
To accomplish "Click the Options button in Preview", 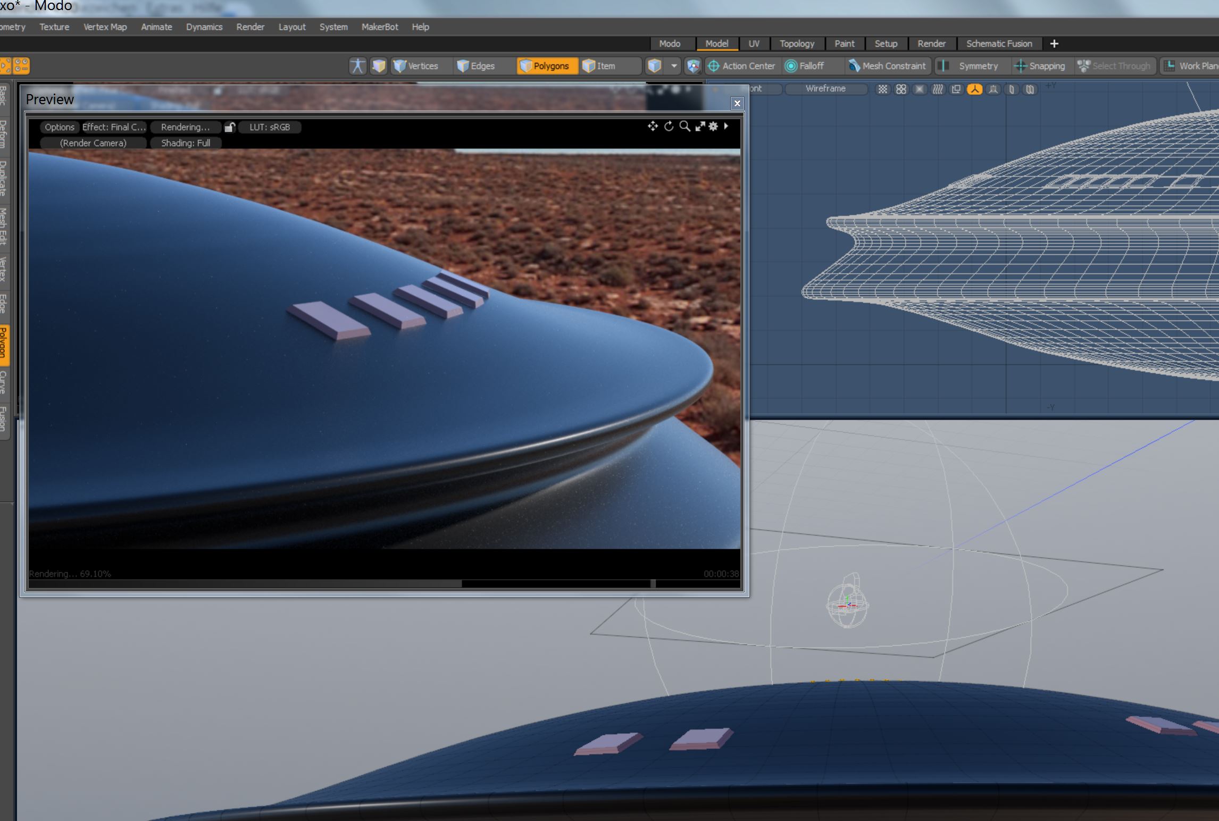I will click(59, 127).
